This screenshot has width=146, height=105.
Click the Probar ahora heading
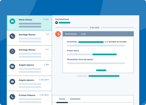pos(73,51)
